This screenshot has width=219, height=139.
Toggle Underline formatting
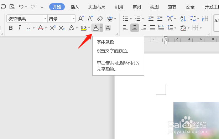click(28, 28)
